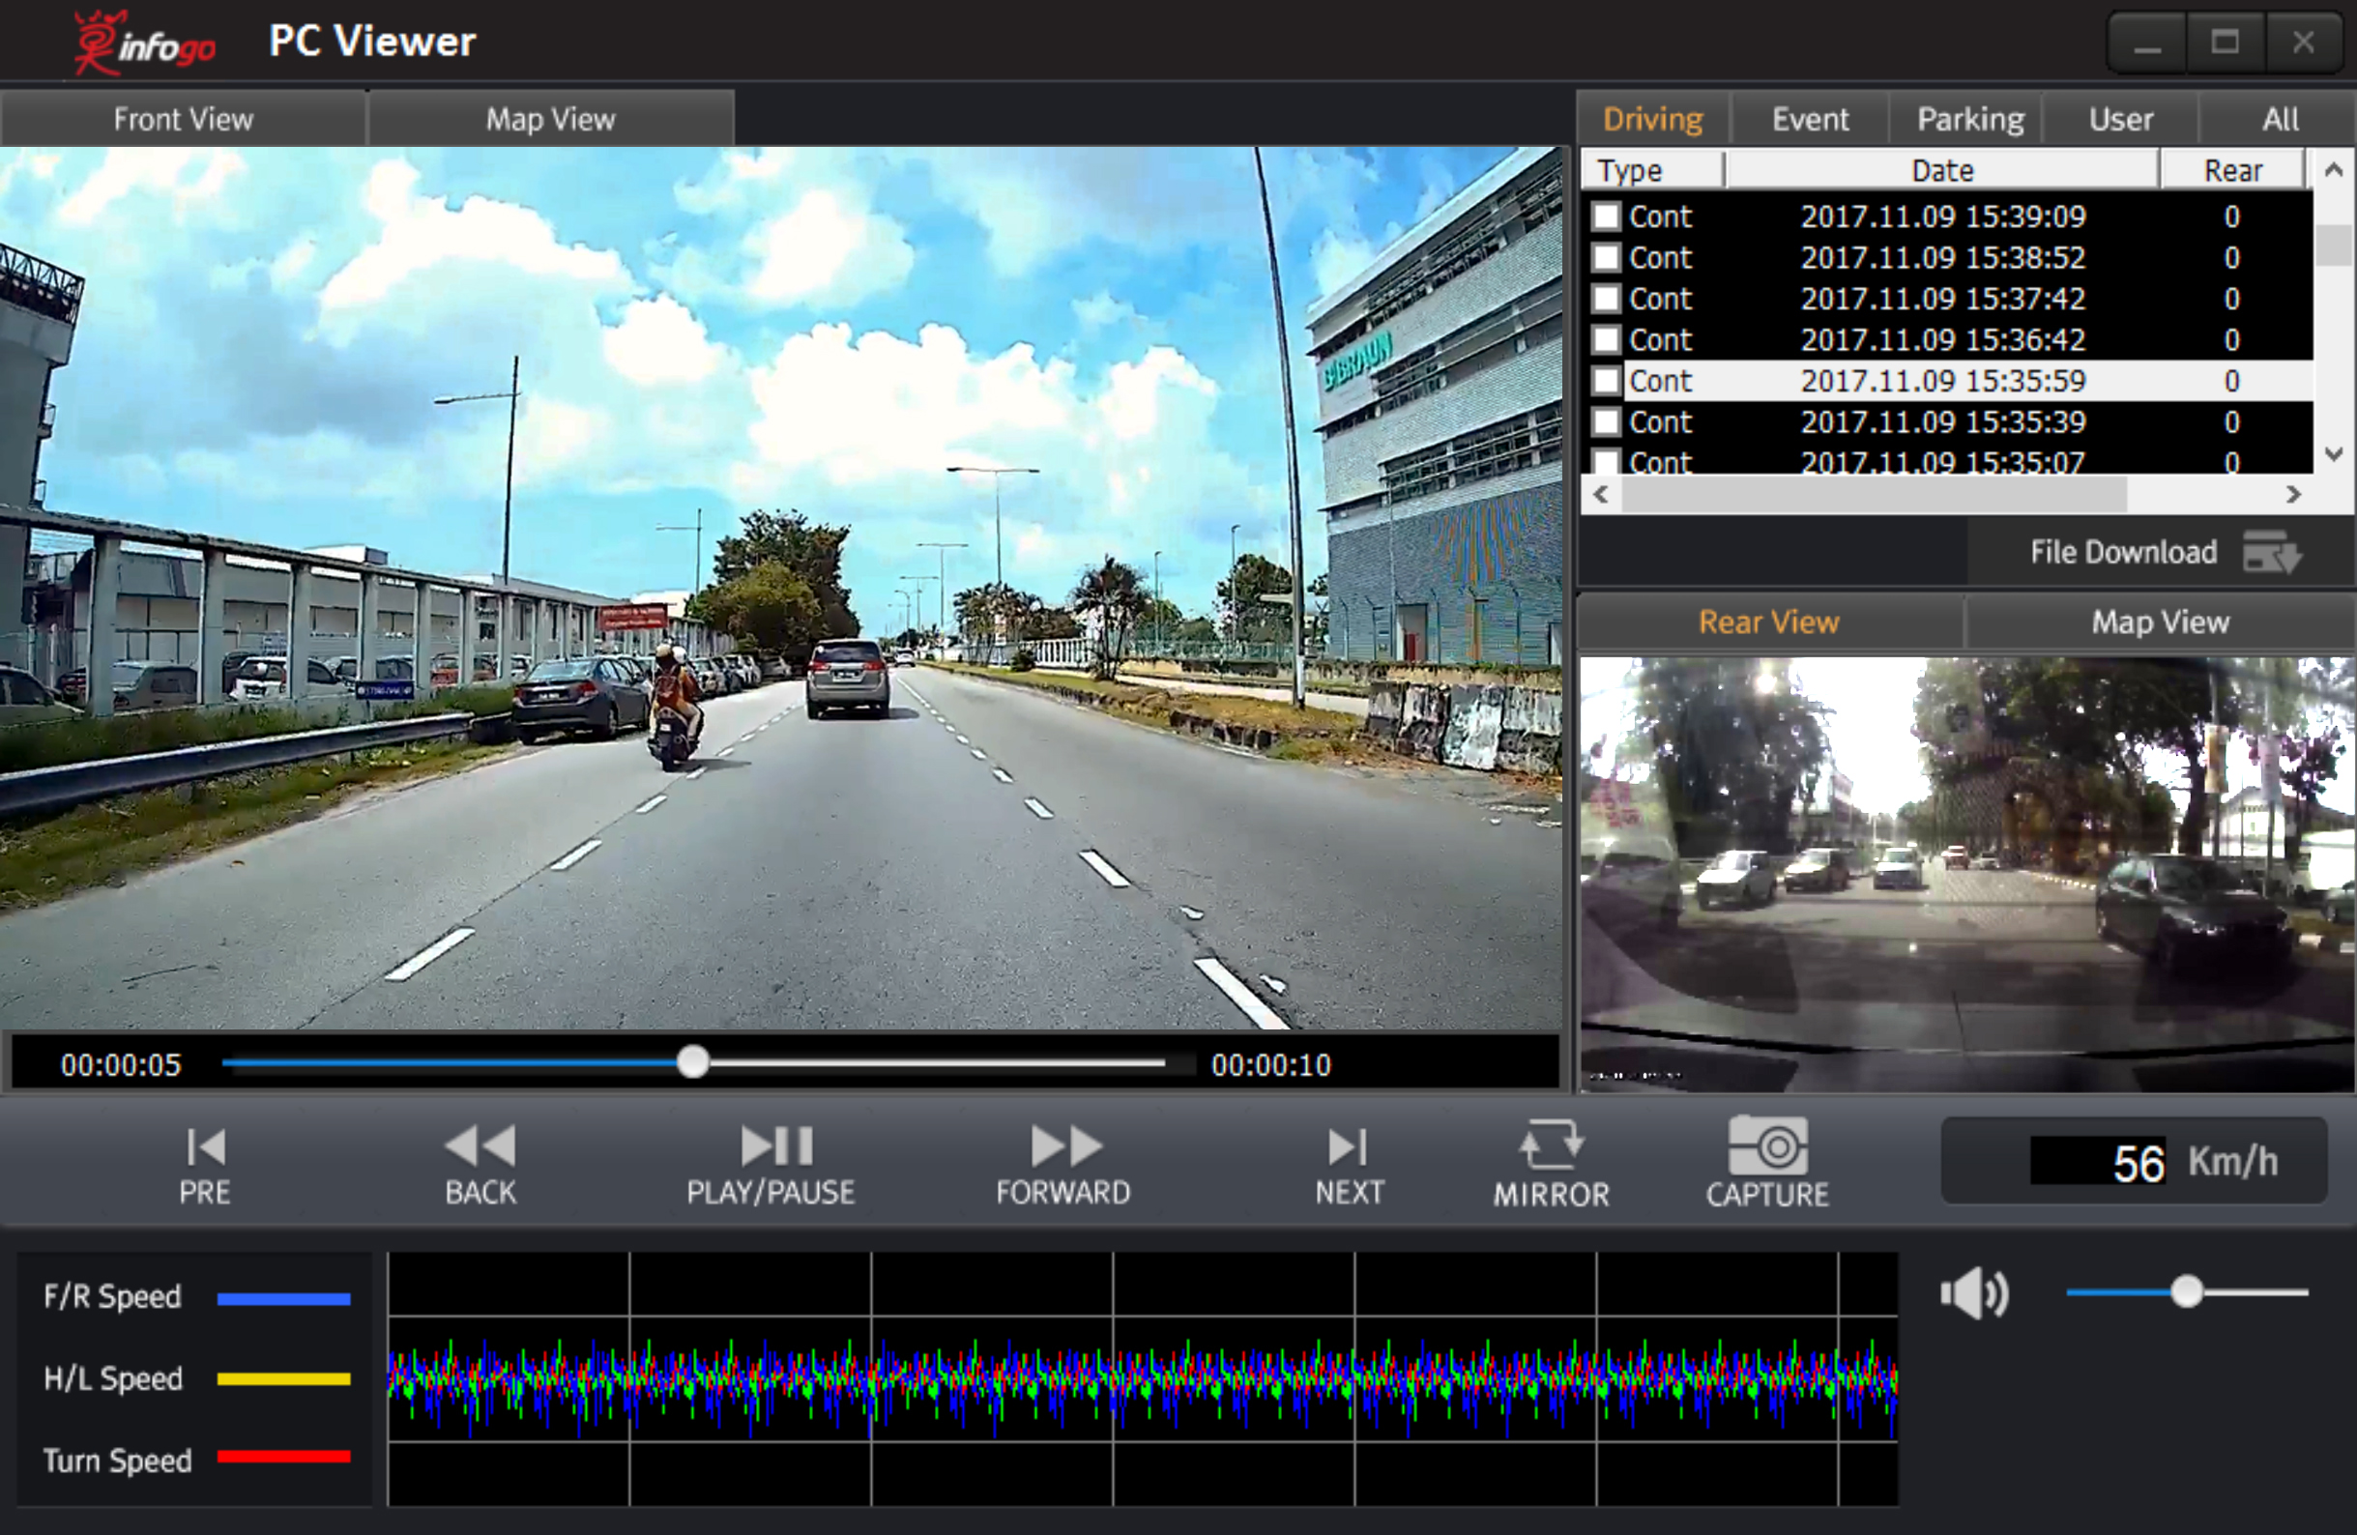Click the video seek slider handle
Viewport: 2357px width, 1535px height.
pos(693,1062)
